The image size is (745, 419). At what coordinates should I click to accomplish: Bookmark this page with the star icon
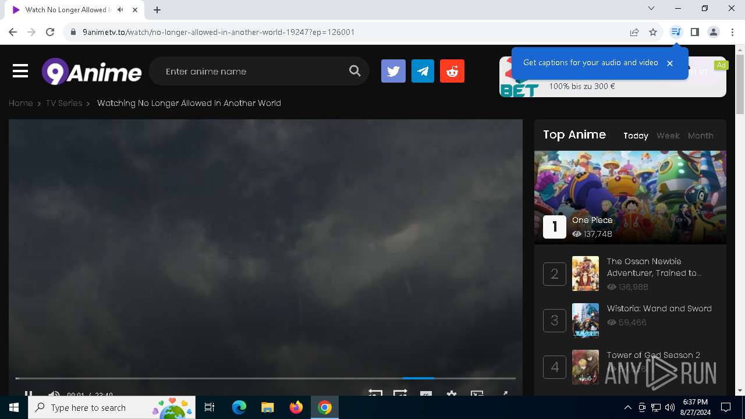click(x=653, y=32)
